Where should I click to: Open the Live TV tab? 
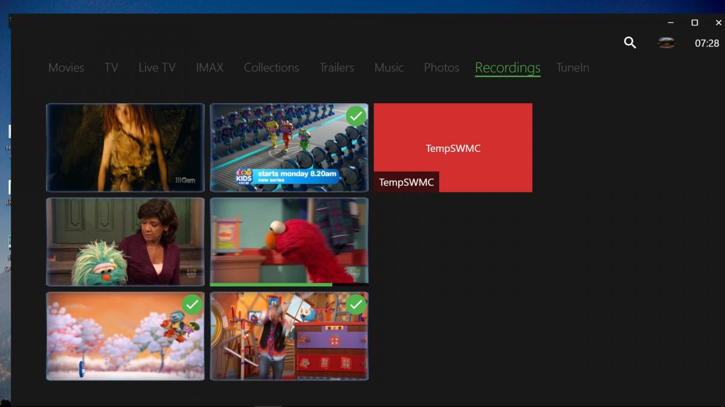coord(157,68)
